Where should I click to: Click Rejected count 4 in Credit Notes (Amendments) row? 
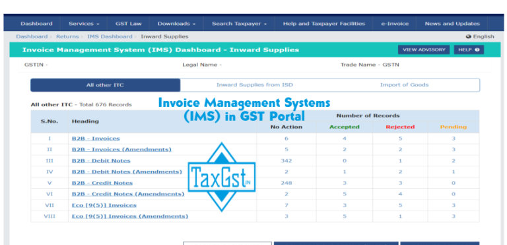[x=400, y=194]
